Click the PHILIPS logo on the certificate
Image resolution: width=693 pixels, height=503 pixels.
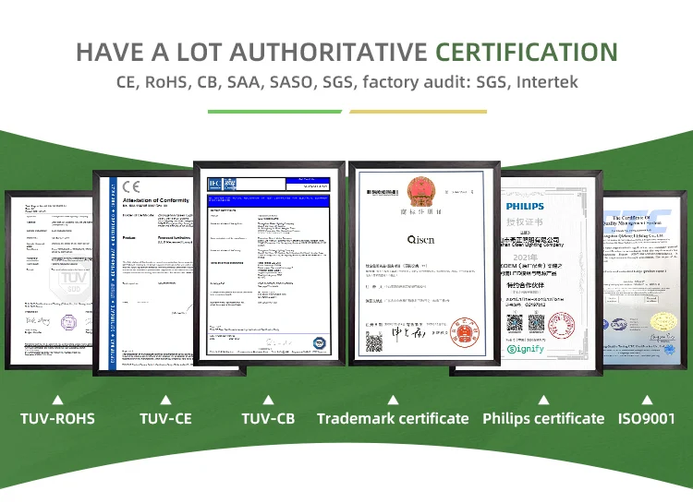[x=525, y=206]
